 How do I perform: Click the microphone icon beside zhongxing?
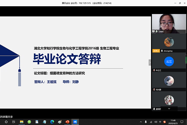[161, 51]
